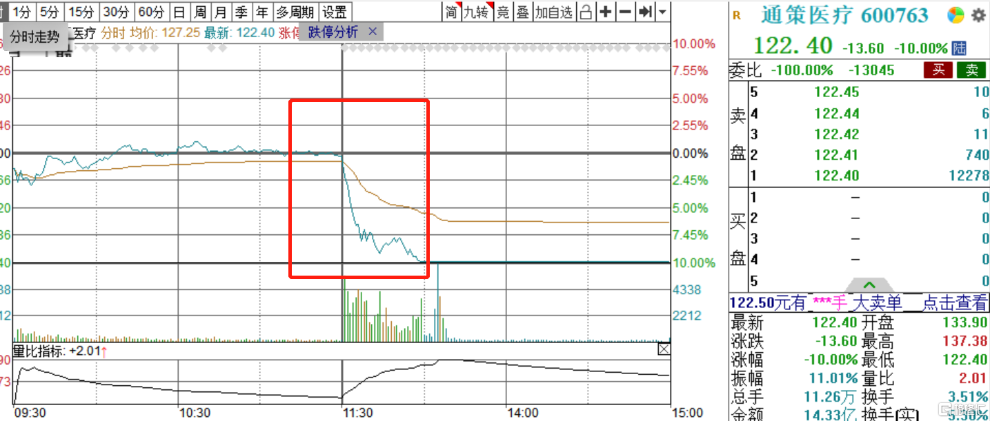
Task: Open the gear settings icon in quote panel
Action: [978, 15]
